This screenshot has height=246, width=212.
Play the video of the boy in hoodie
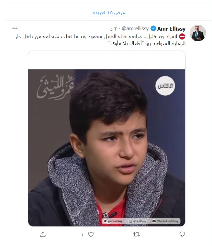click(107, 148)
